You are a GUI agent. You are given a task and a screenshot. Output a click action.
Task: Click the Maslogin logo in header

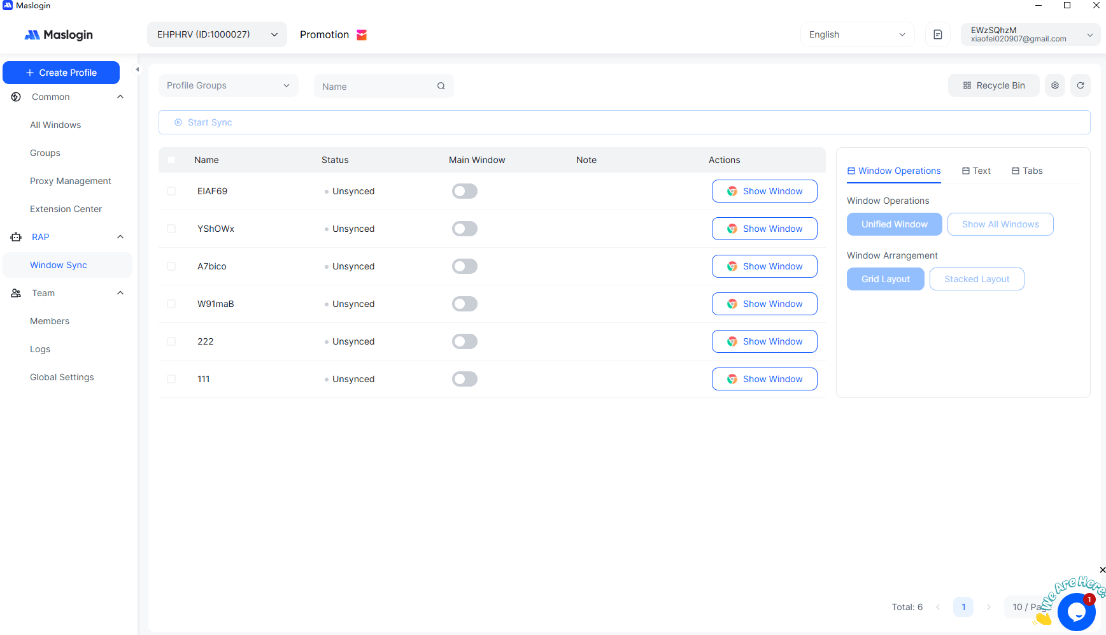[59, 35]
